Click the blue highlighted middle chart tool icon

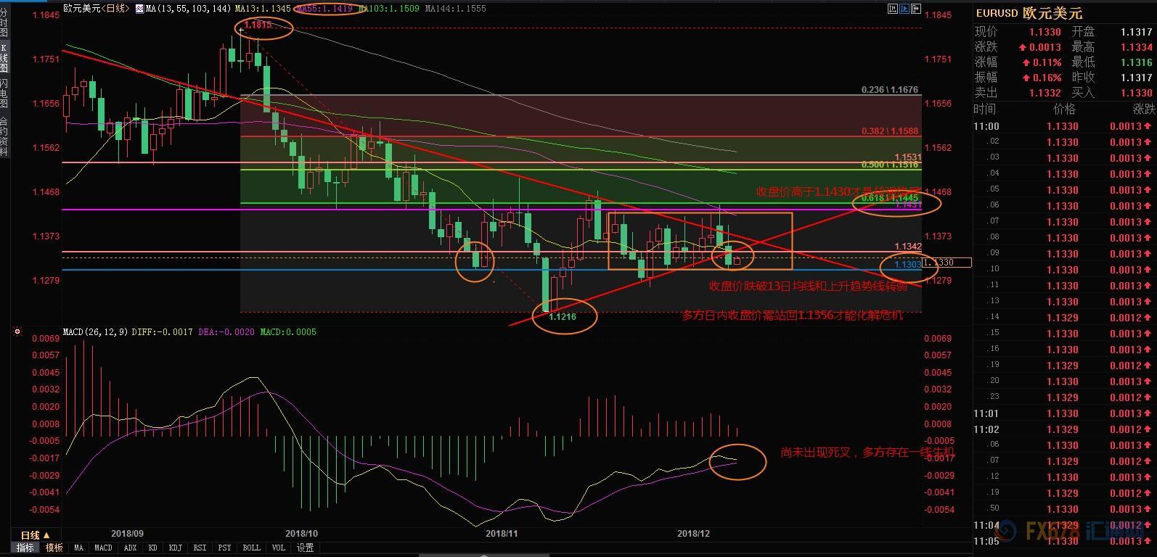click(x=904, y=9)
